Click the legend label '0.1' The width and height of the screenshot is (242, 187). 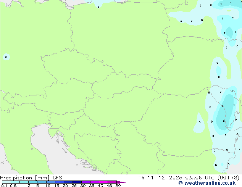(x=4, y=185)
